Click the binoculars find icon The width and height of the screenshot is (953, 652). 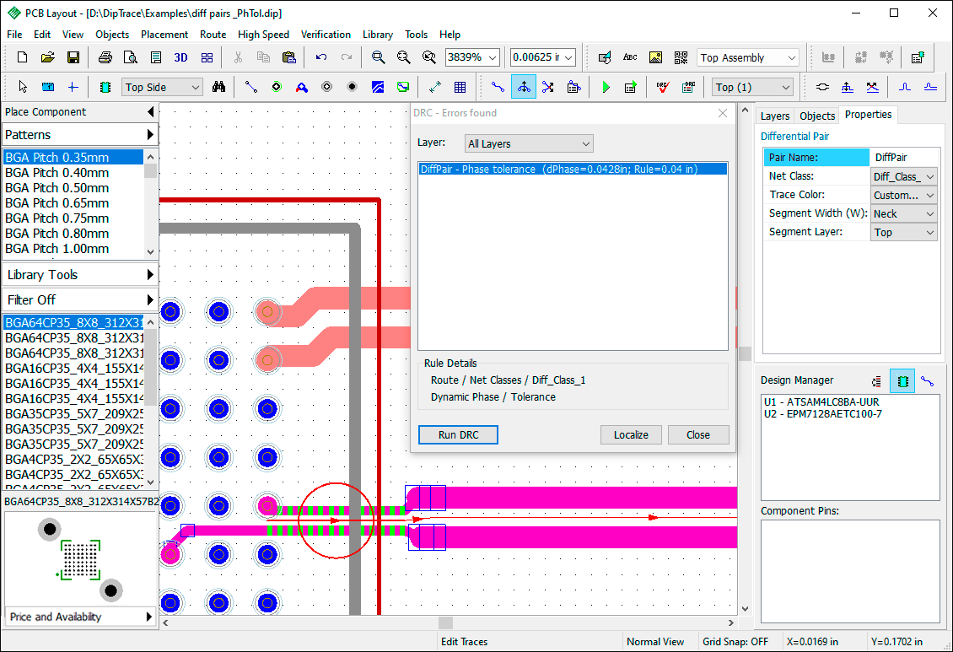[x=218, y=87]
